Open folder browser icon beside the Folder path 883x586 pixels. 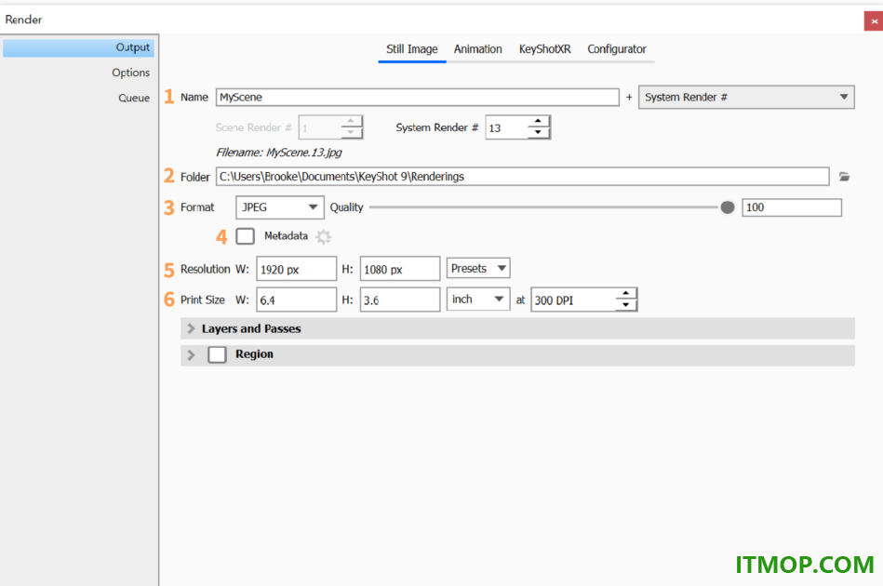pos(844,177)
